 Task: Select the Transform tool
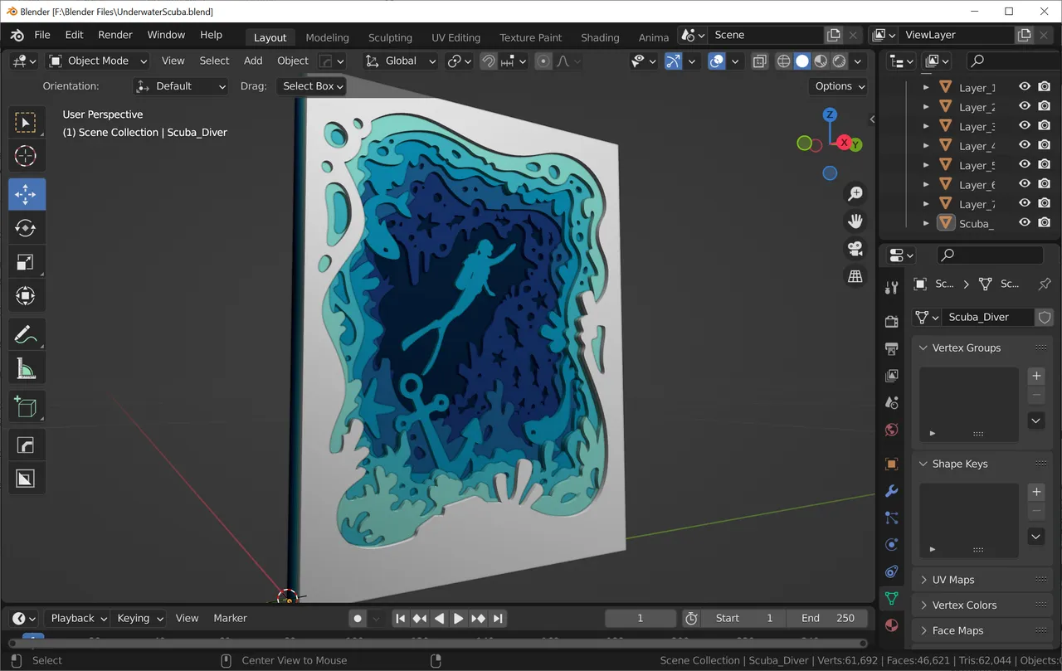pyautogui.click(x=26, y=296)
